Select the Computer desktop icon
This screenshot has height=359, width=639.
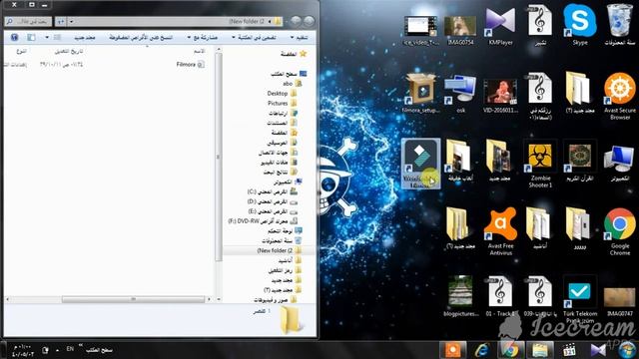[619, 163]
